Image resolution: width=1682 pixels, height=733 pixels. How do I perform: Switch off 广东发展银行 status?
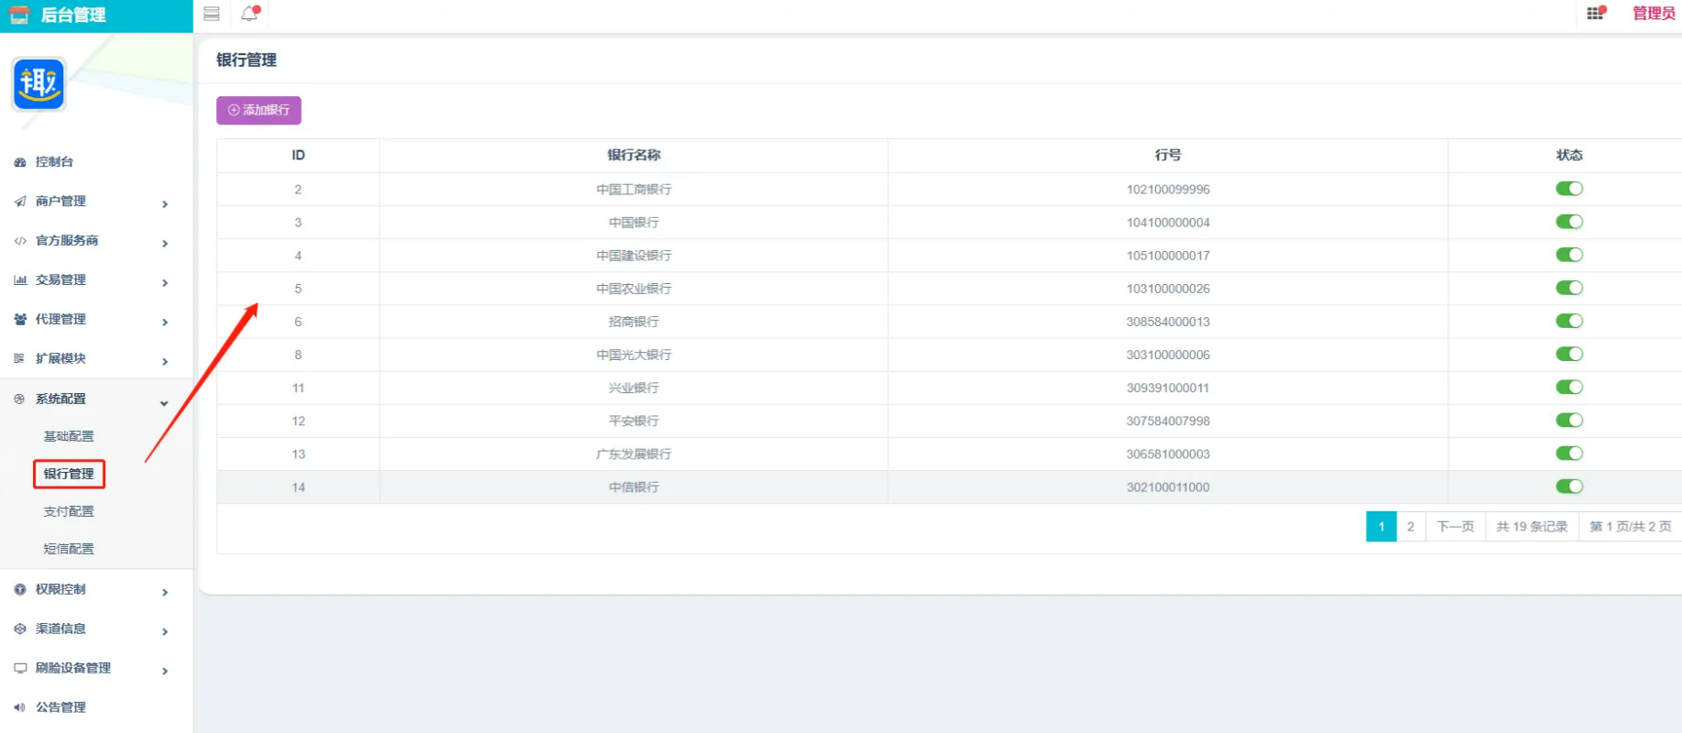1569,453
